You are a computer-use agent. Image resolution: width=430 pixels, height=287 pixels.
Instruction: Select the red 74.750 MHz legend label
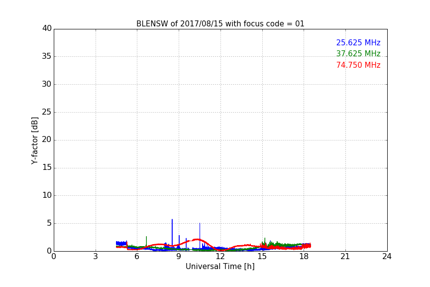click(358, 65)
